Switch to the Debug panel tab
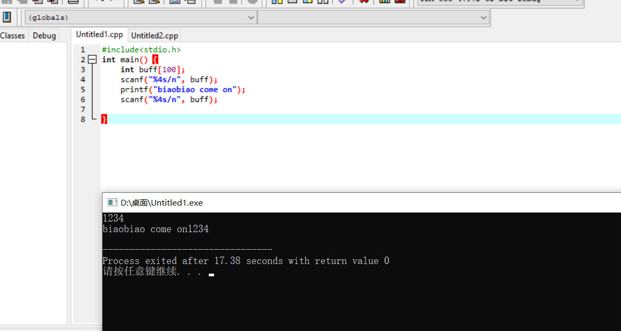 [44, 36]
